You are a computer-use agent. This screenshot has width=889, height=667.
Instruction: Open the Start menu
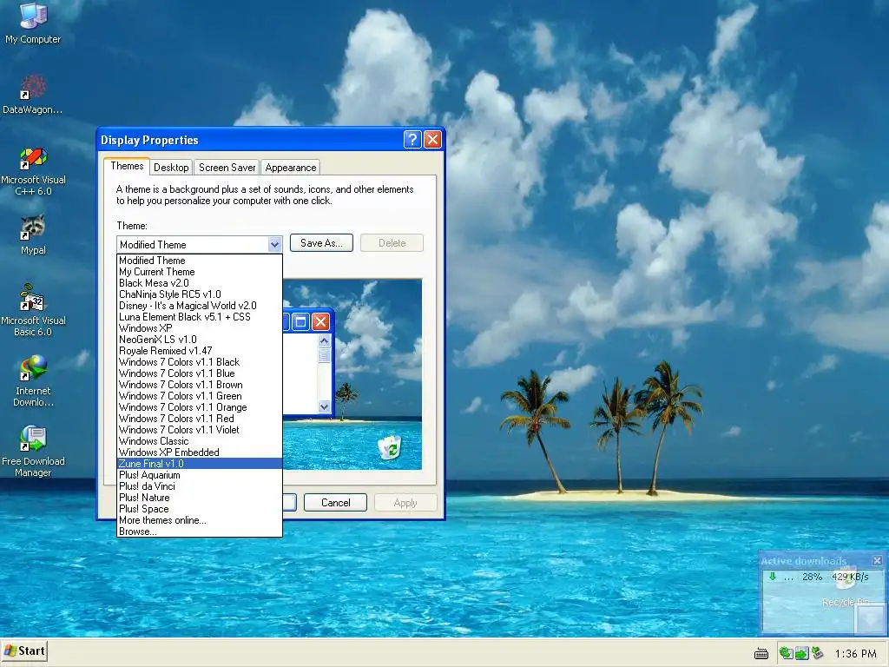pyautogui.click(x=24, y=651)
